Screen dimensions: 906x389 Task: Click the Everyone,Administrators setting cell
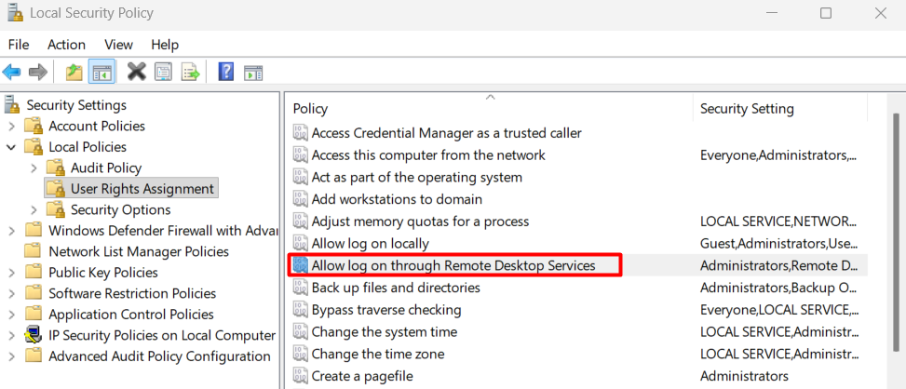[x=778, y=154]
